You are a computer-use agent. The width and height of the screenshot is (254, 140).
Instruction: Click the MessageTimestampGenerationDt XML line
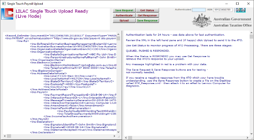[80, 100]
